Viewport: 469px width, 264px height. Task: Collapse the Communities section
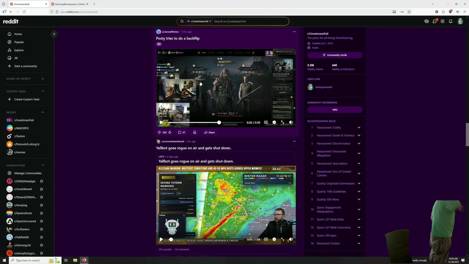[25, 165]
